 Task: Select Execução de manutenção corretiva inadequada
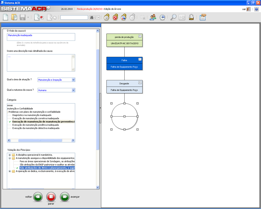36,118
